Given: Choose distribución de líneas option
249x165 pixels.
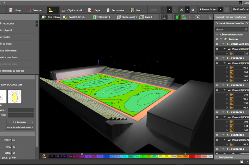Looking at the screenshot, I should coord(18,44).
